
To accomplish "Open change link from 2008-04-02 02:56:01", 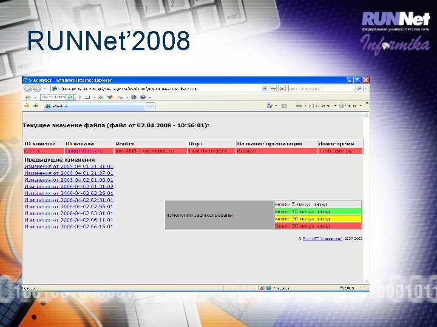I will click(69, 206).
